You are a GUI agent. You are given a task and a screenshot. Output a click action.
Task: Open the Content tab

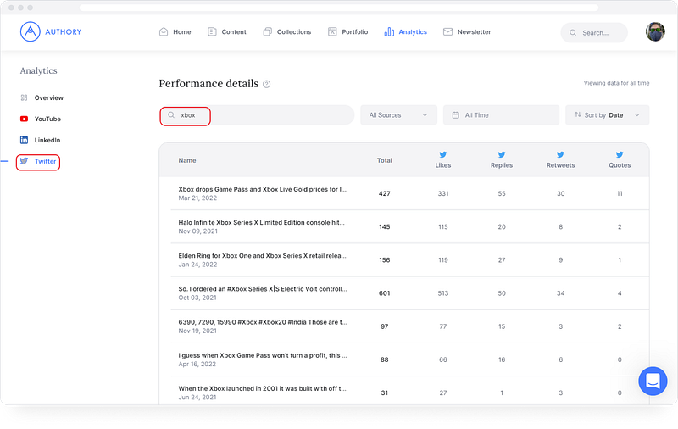[227, 31]
